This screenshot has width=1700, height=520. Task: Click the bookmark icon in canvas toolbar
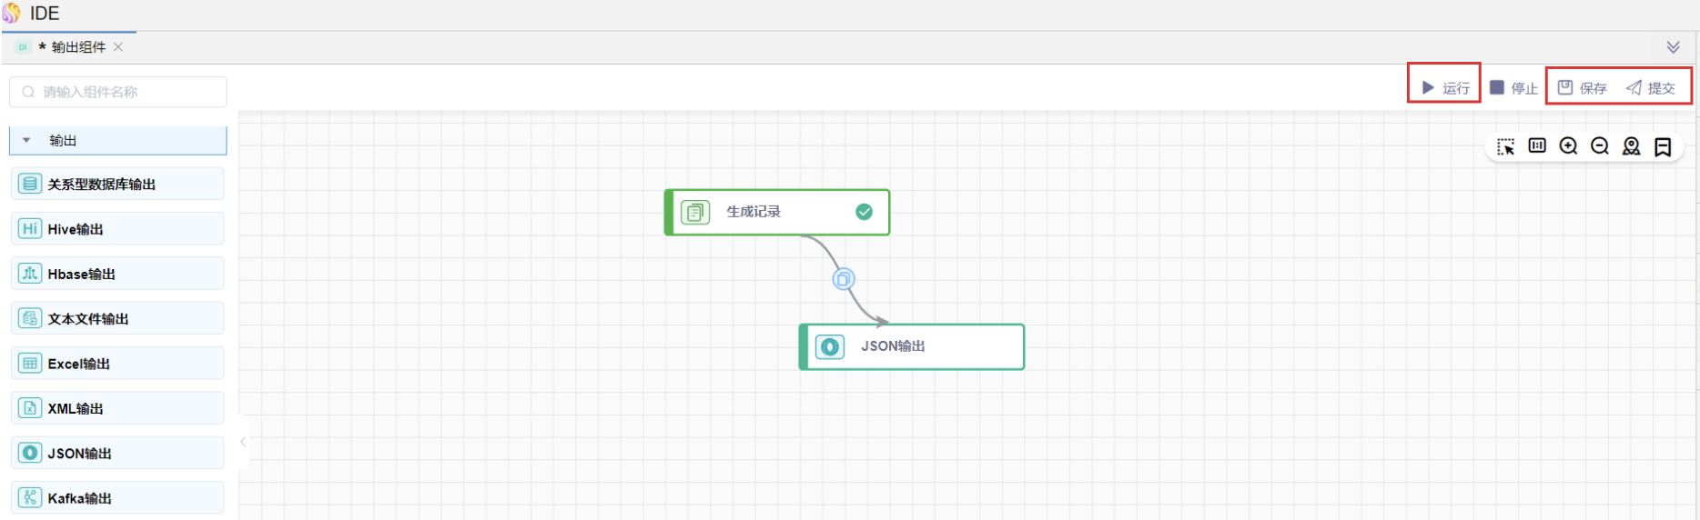(x=1663, y=146)
